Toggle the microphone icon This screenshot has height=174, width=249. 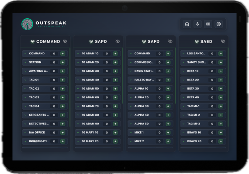(197, 24)
